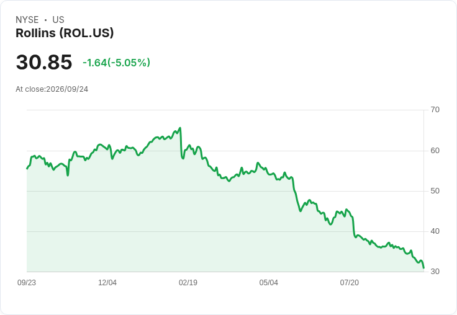
Task: Click the 50 price axis label
Action: (435, 191)
